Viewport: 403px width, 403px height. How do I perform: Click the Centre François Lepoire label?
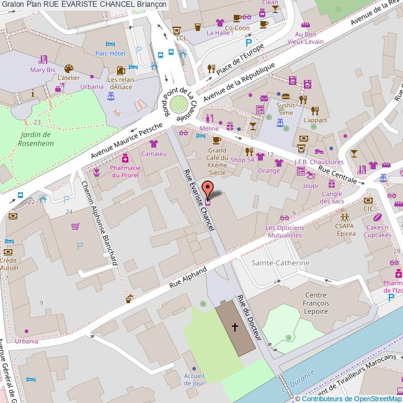pos(308,303)
